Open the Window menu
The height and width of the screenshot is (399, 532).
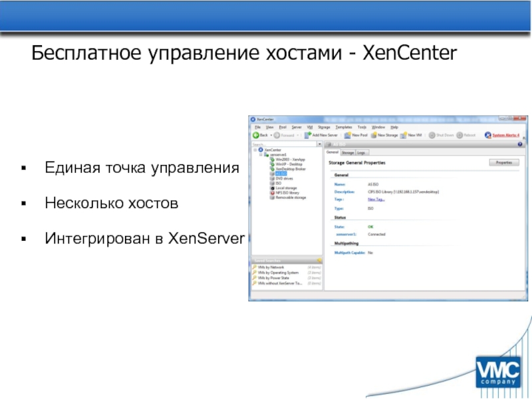click(378, 127)
